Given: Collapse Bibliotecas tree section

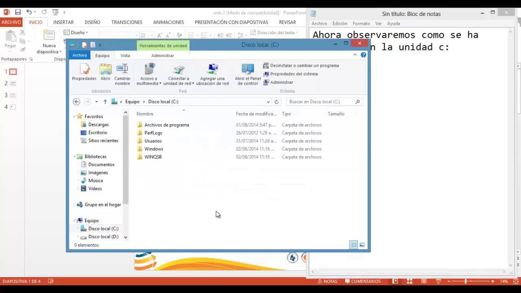Looking at the screenshot, I should 74,157.
